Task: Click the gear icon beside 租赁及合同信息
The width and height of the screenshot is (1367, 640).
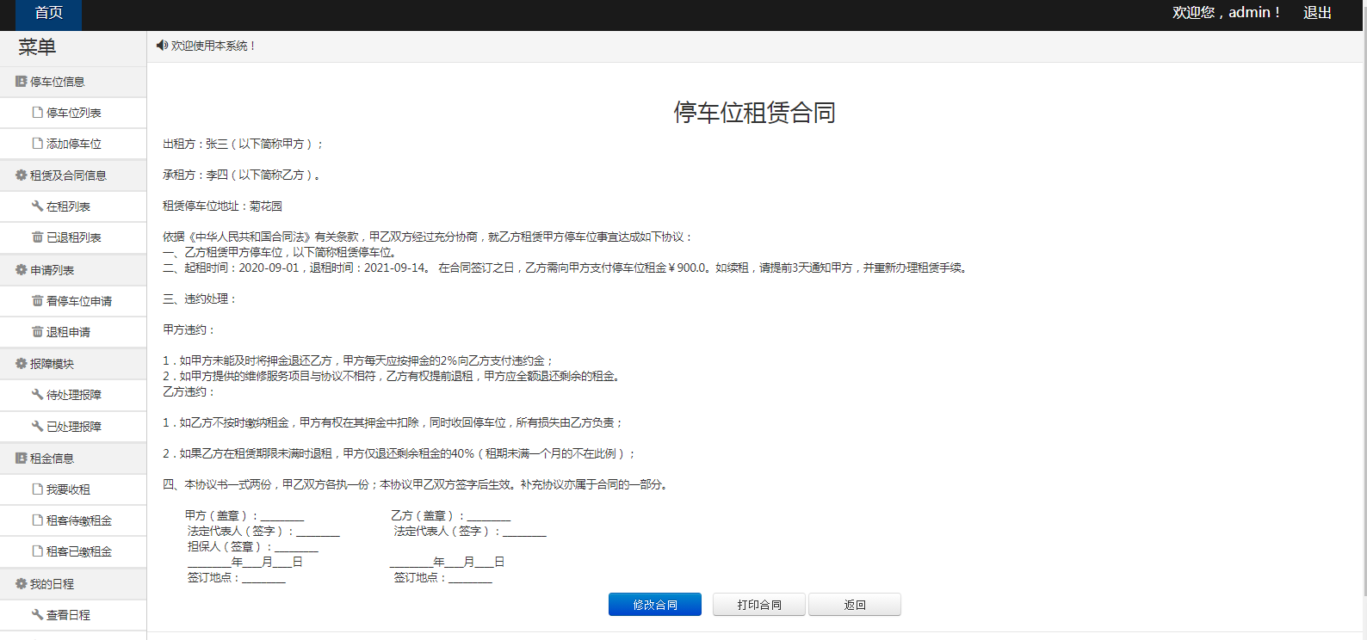Action: click(22, 175)
